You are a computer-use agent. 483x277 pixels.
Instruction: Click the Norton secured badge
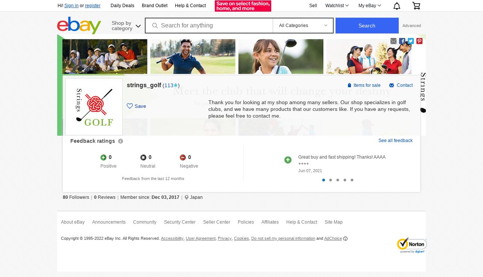(x=412, y=245)
